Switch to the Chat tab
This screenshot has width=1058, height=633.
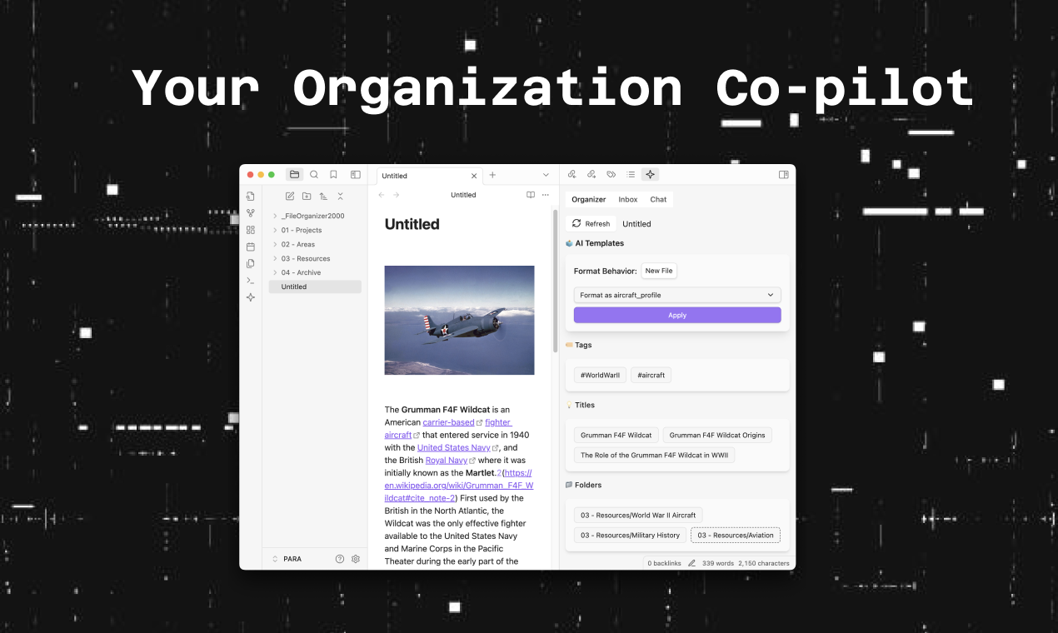pos(658,199)
